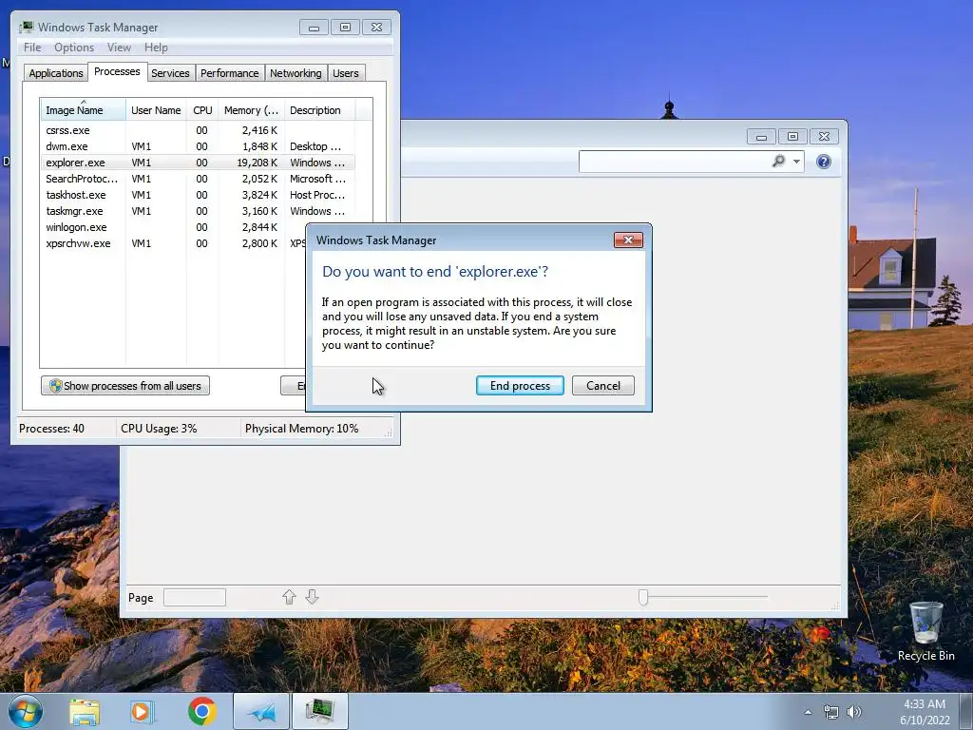The image size is (973, 730).
Task: Open the View menu in Task Manager
Action: [119, 48]
